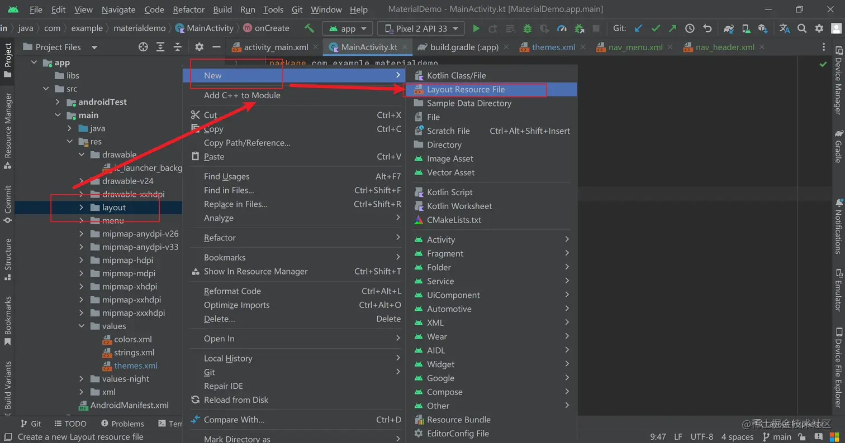845x443 pixels.
Task: Expand the androidTest folder
Action: (x=58, y=102)
